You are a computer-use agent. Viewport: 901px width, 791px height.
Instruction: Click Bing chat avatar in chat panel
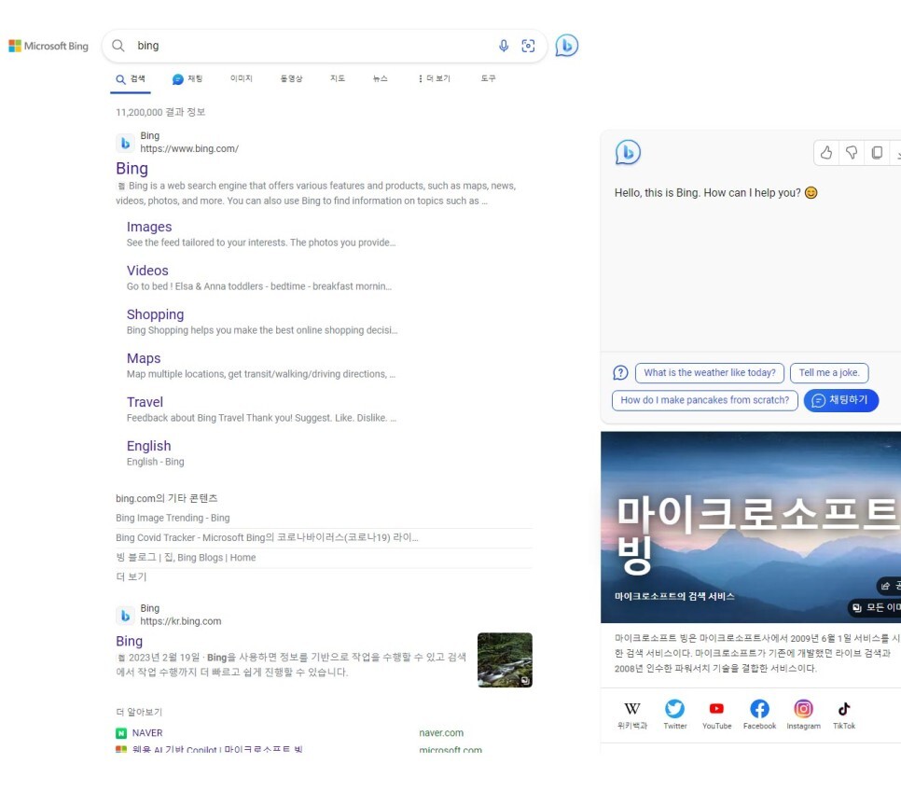tap(628, 152)
